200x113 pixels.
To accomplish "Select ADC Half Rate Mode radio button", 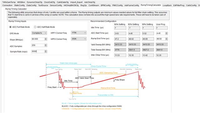I will coord(35,27).
